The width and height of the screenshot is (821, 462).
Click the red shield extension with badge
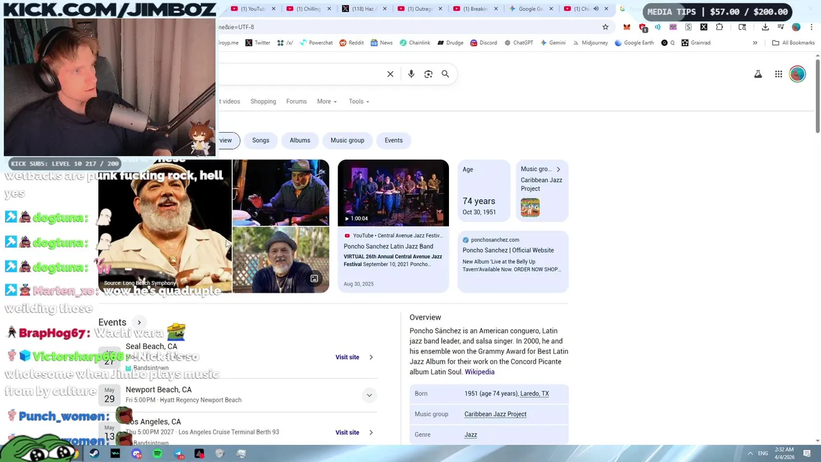(643, 27)
